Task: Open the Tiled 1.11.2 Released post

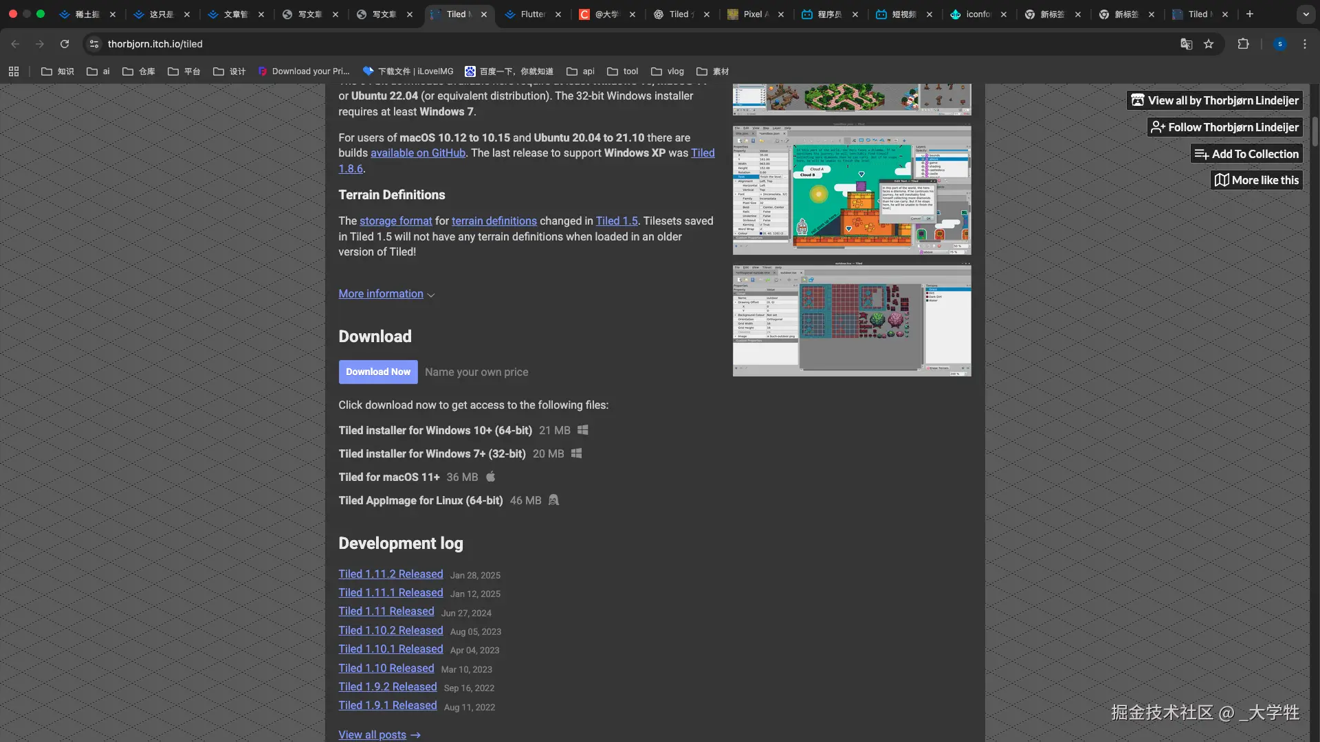Action: [x=390, y=574]
